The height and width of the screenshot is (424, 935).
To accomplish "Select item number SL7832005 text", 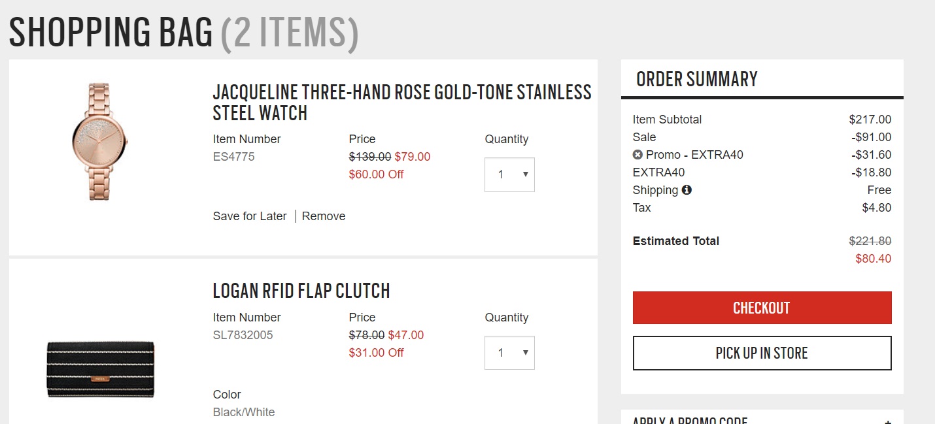I will 243,335.
